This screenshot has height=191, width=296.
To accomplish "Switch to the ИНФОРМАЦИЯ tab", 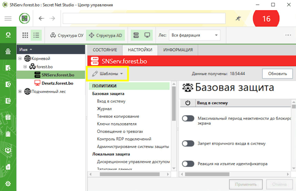I will click(x=178, y=50).
